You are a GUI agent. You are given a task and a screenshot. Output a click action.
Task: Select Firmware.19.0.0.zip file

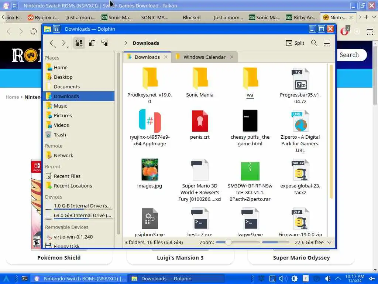[x=300, y=222]
